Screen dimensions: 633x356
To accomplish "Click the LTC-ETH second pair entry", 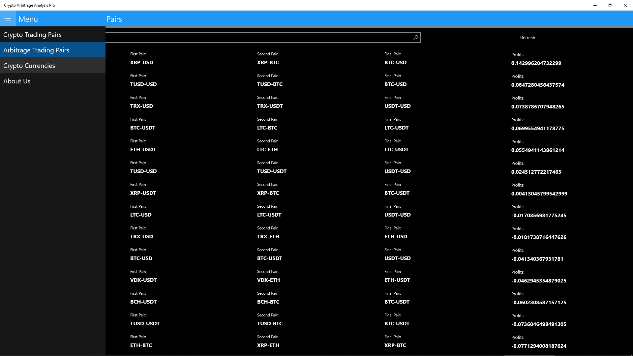I will click(x=267, y=150).
